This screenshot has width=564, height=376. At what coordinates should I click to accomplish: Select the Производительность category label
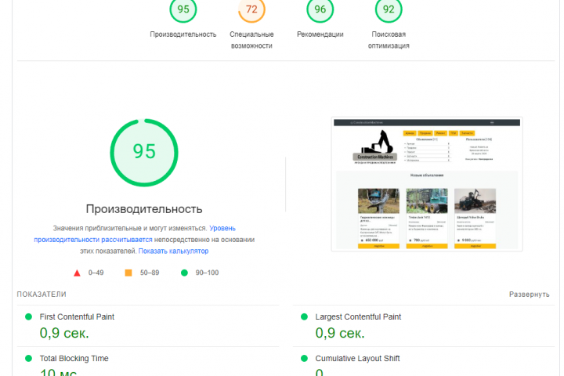point(183,34)
